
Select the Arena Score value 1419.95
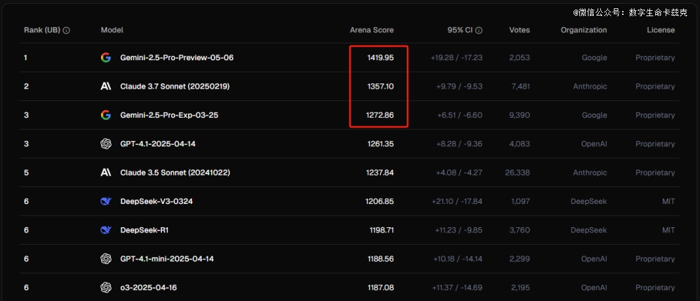(379, 58)
